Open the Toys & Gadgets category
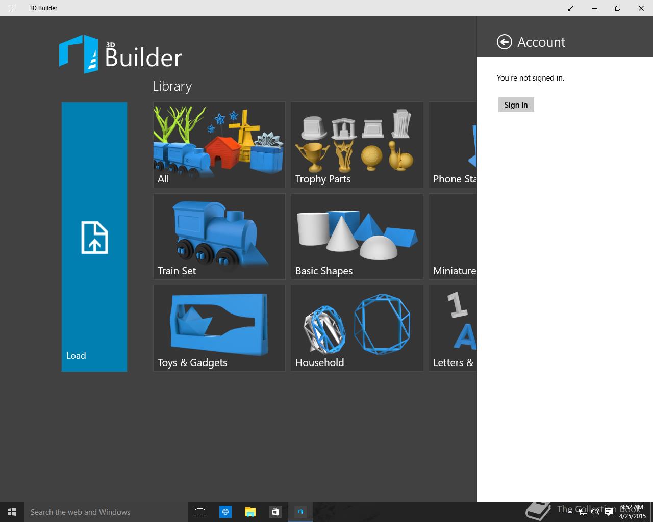The image size is (653, 522). pos(219,328)
